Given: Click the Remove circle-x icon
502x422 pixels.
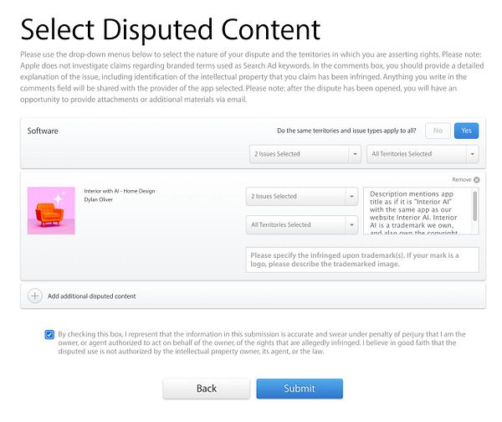Looking at the screenshot, I should coord(477,180).
